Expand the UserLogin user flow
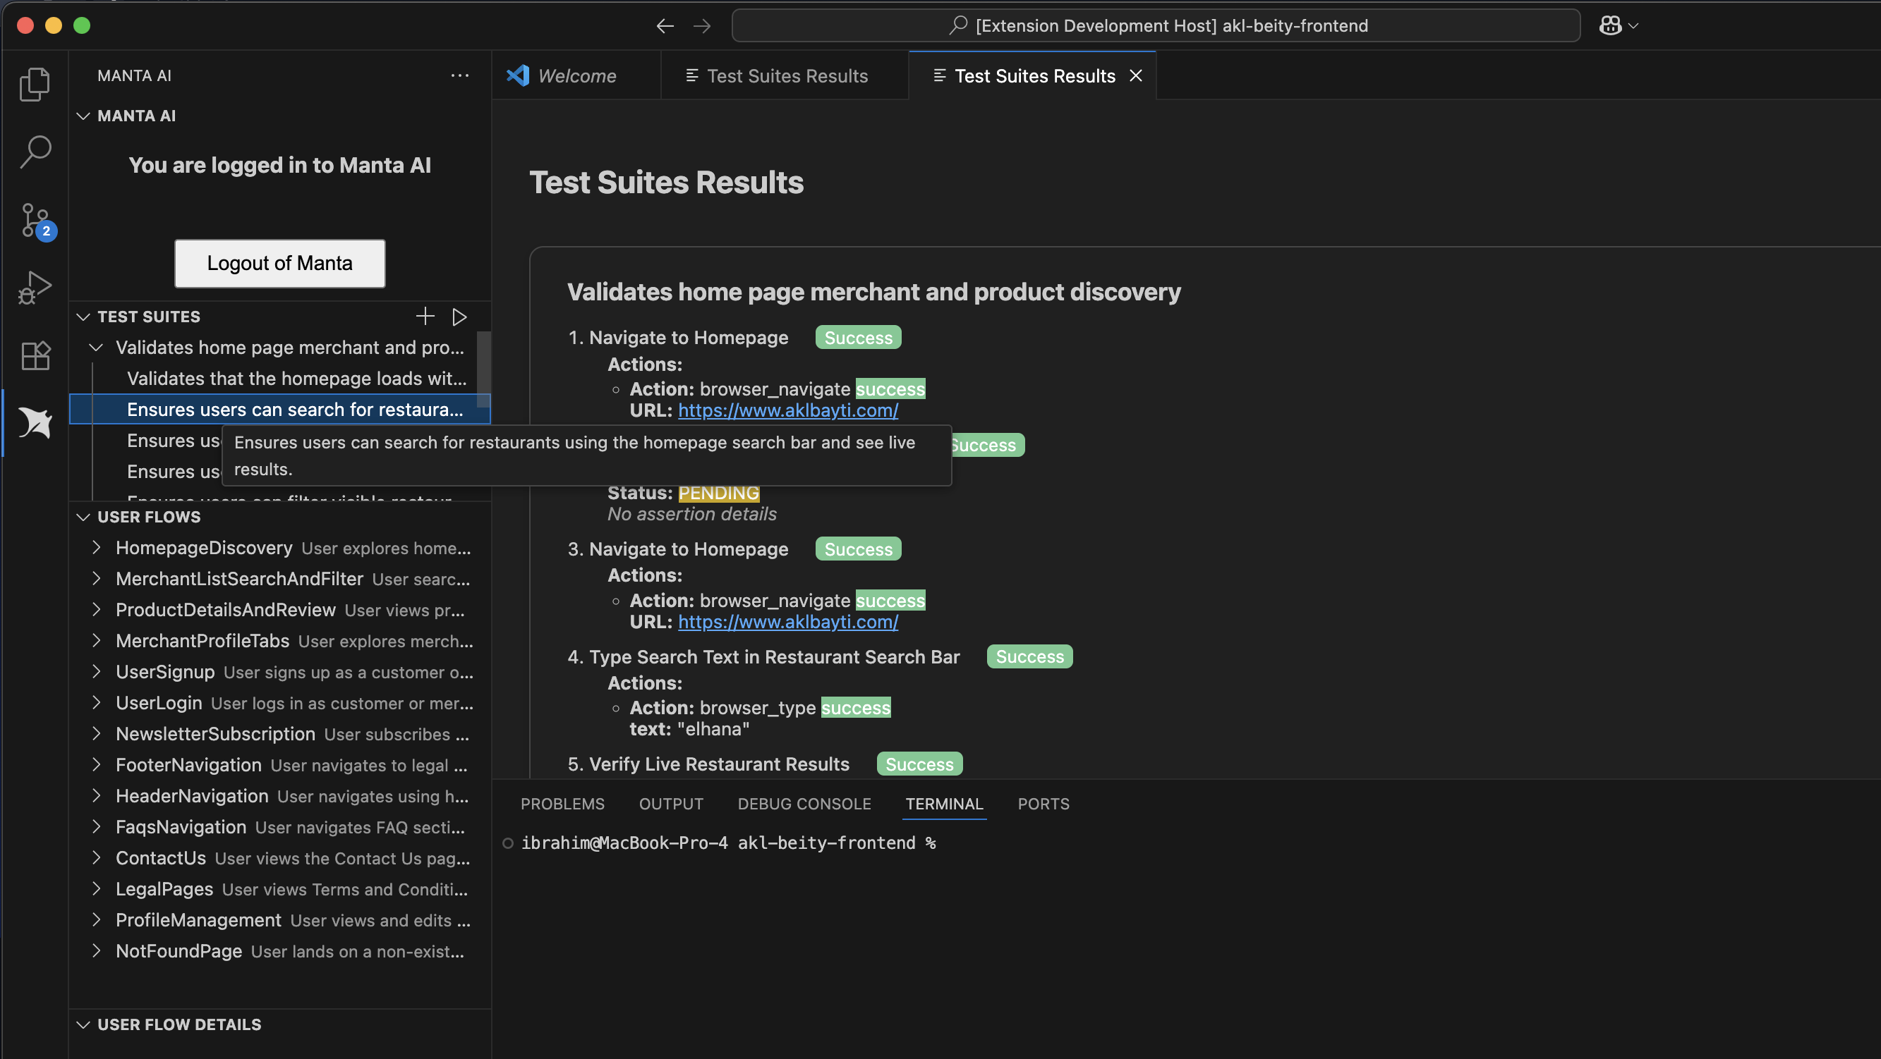The image size is (1881, 1059). (97, 703)
